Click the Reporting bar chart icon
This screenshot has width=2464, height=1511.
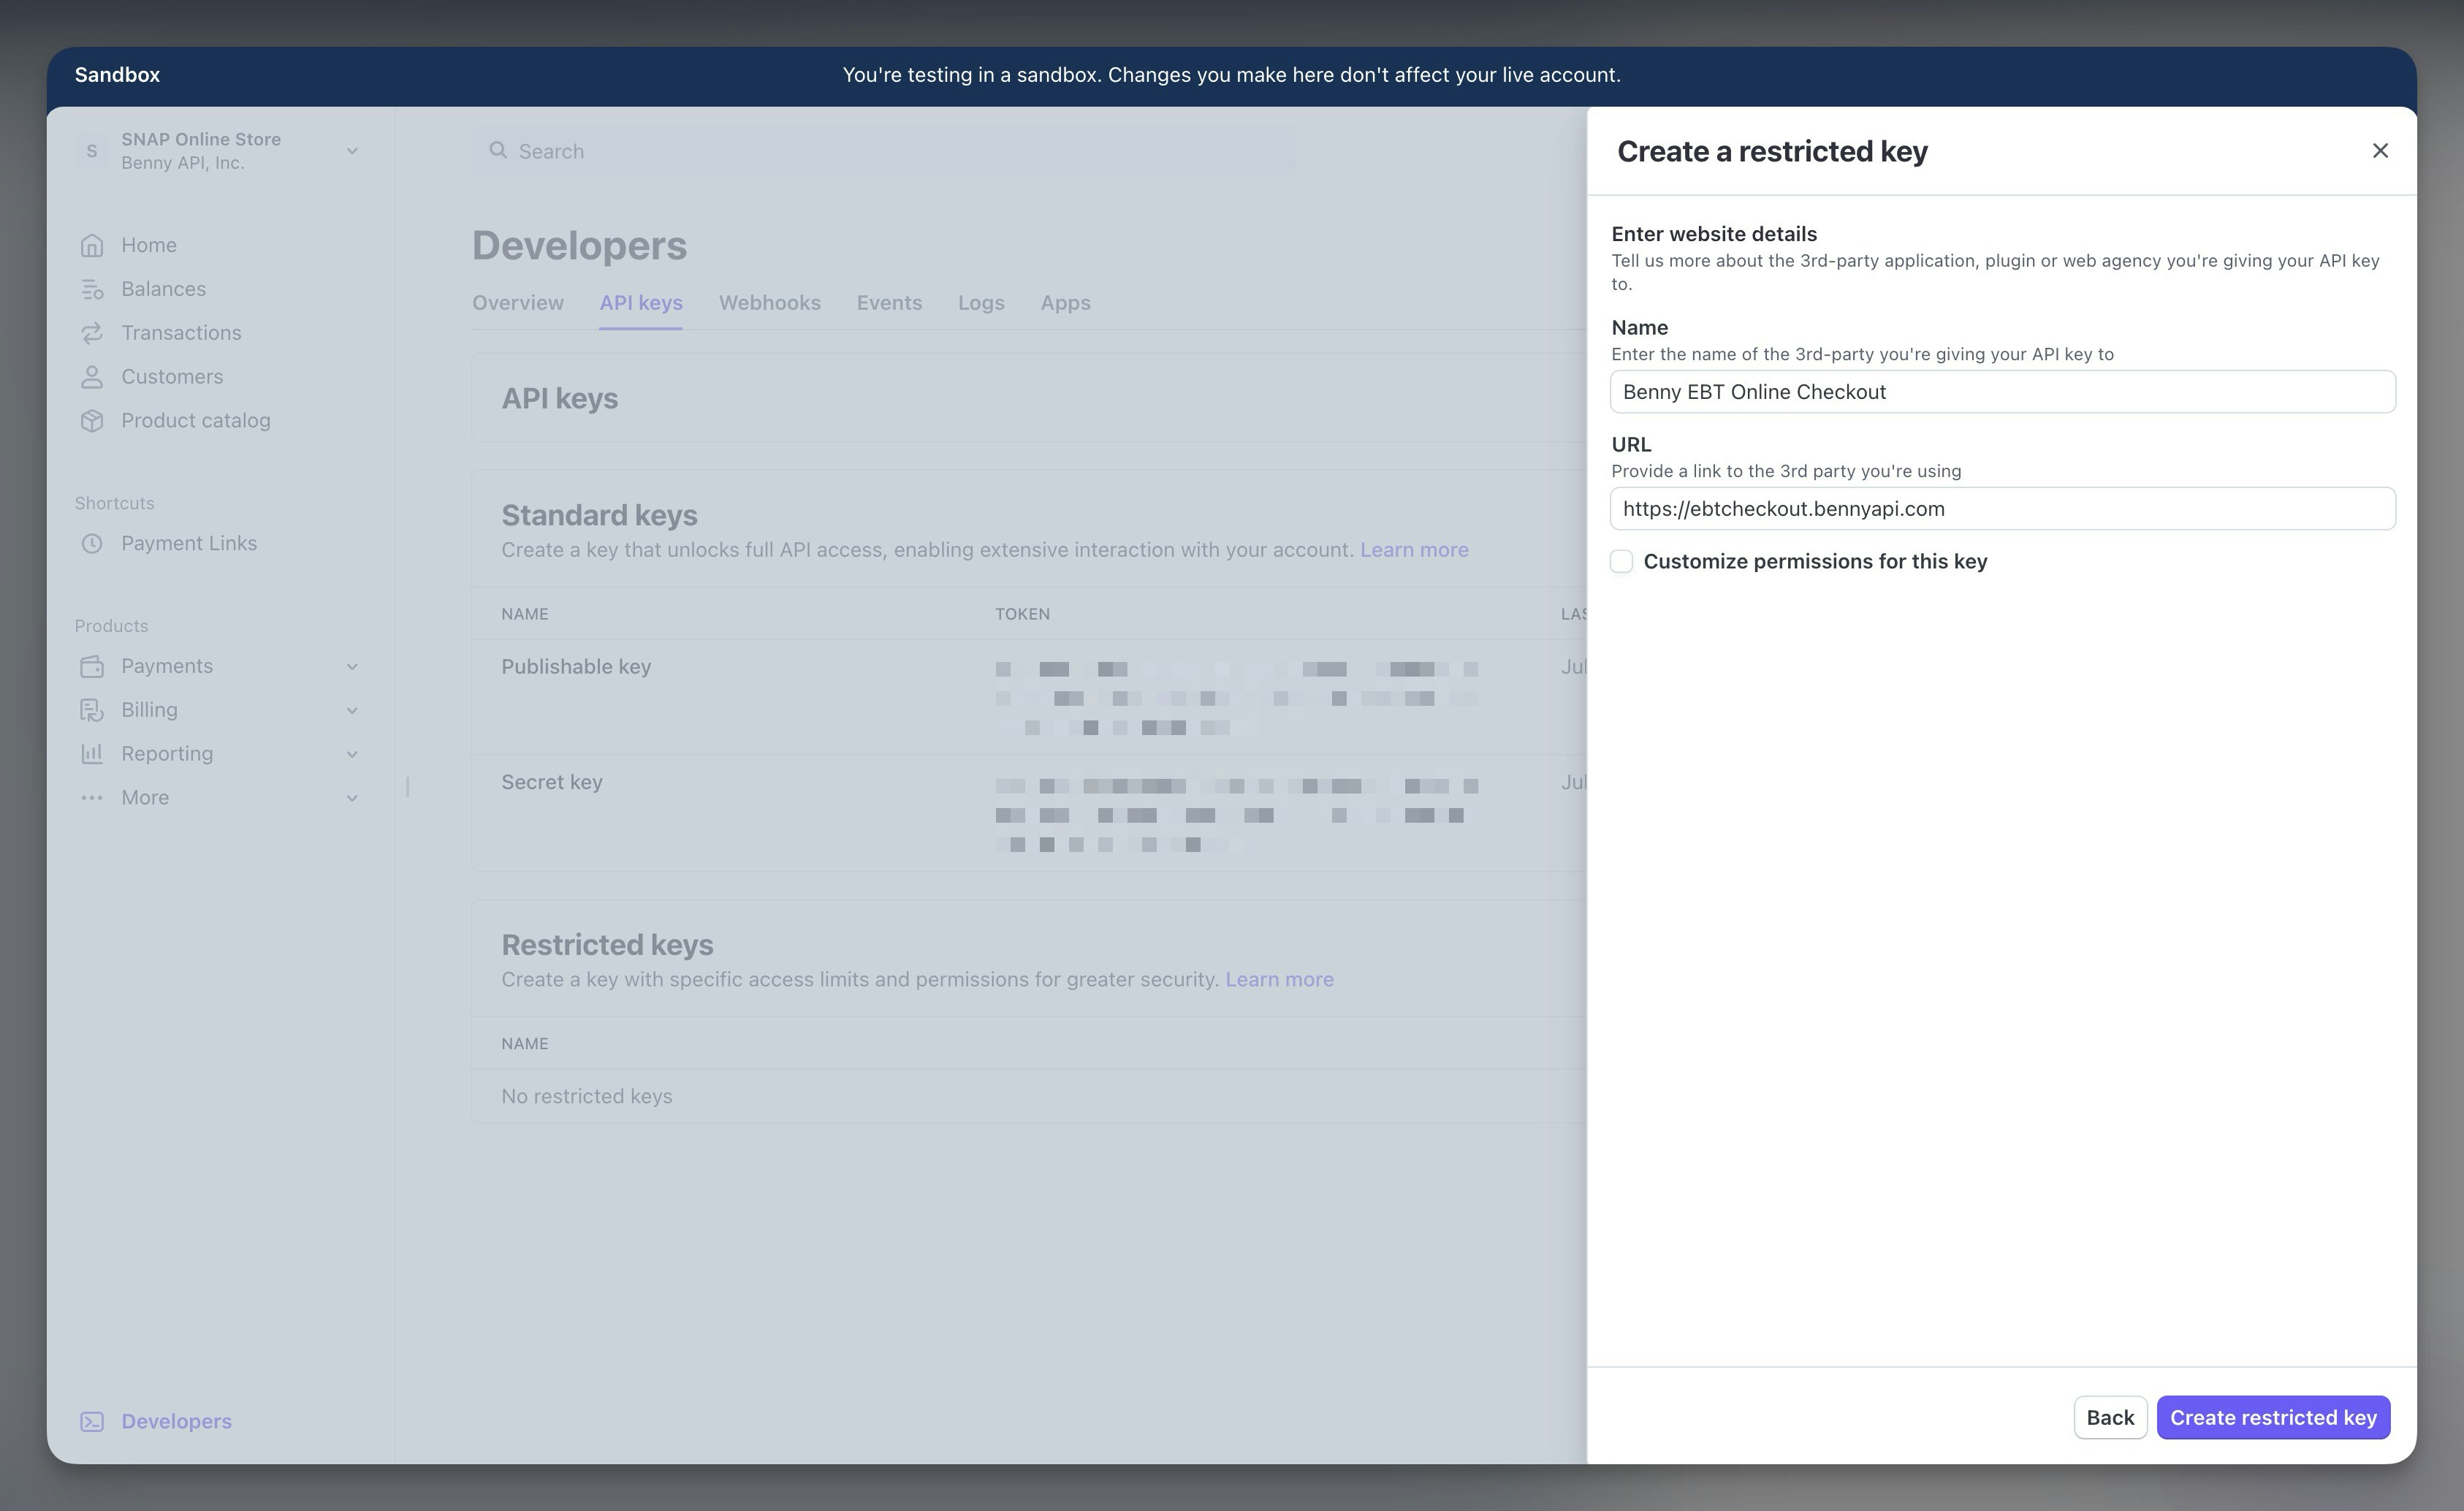click(92, 754)
